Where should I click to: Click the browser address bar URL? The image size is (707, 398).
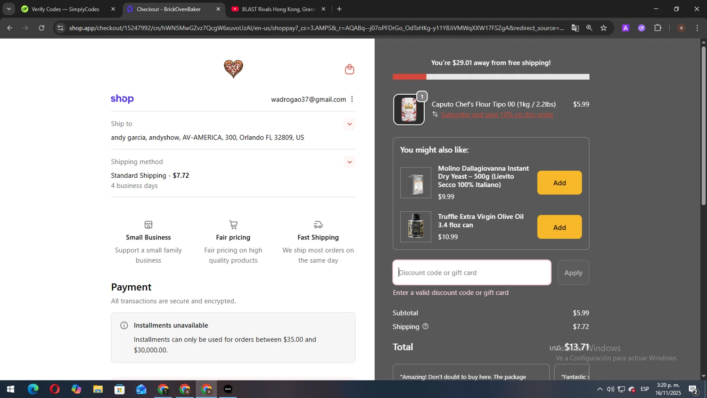click(x=316, y=28)
